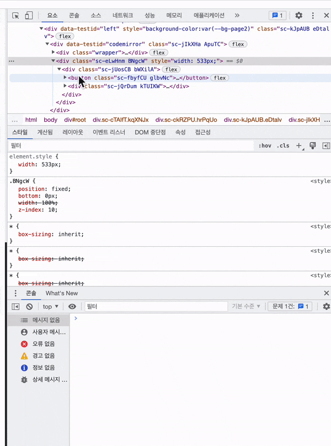Open the top context dropdown
The height and width of the screenshot is (446, 331).
(x=51, y=306)
